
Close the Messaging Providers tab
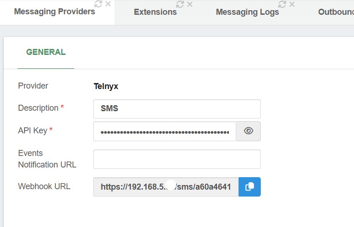tap(108, 4)
